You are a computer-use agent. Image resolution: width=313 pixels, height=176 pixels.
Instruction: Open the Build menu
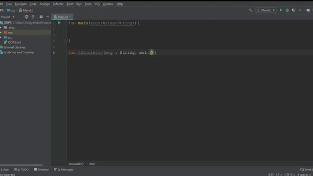click(x=70, y=4)
